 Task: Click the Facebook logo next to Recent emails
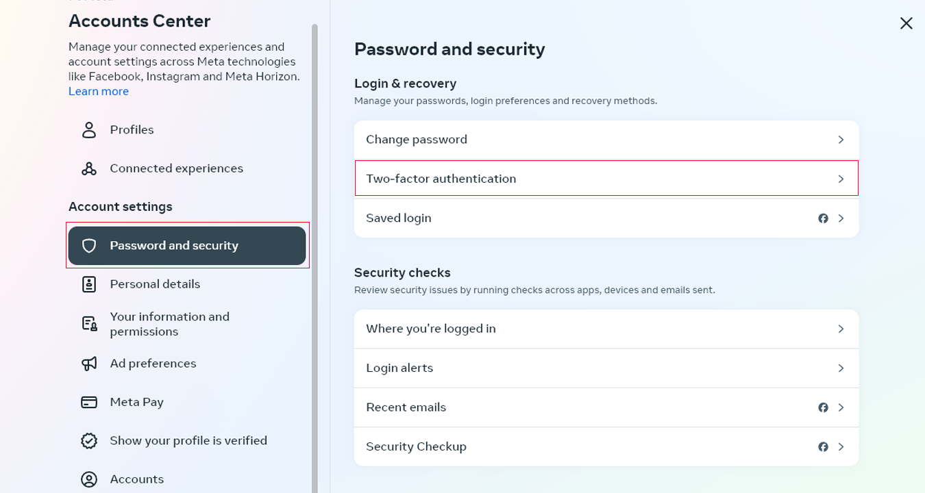pos(824,407)
